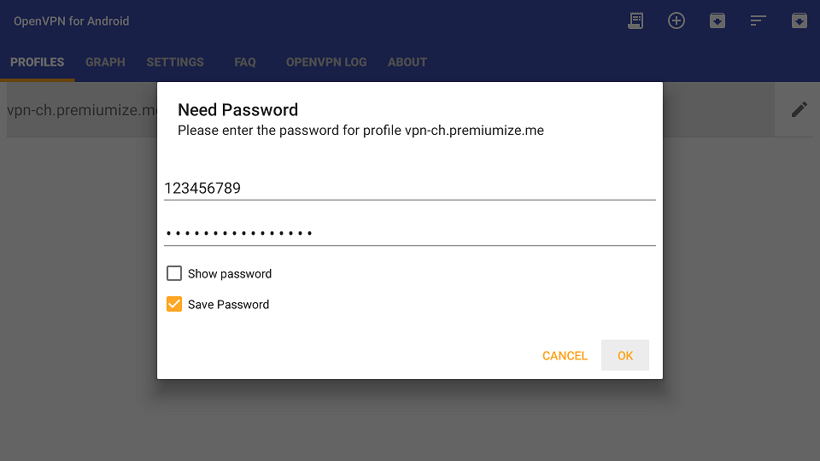Image resolution: width=820 pixels, height=461 pixels.
Task: Focus the username field containing 123456789
Action: (410, 188)
